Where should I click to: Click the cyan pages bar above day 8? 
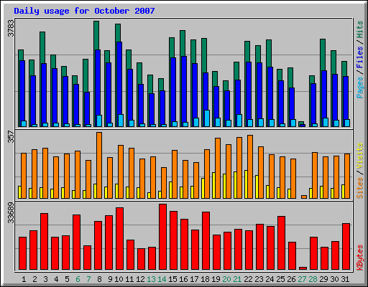pyautogui.click(x=99, y=121)
